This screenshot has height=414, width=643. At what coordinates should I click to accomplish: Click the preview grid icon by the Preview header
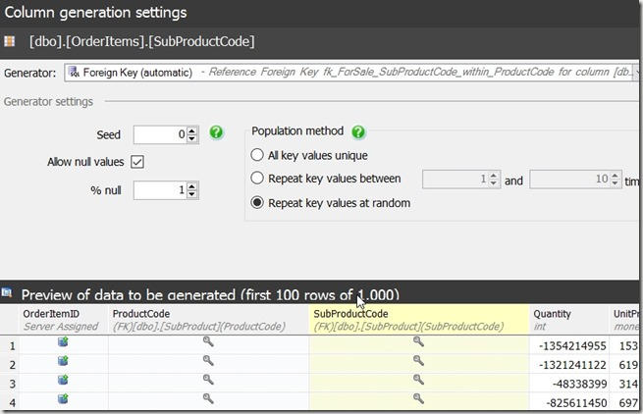tap(8, 293)
